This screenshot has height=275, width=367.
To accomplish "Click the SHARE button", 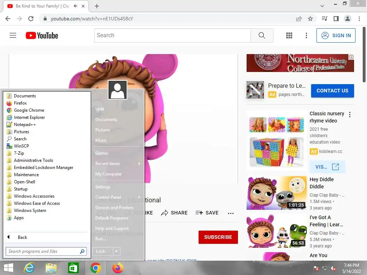I will pyautogui.click(x=175, y=213).
